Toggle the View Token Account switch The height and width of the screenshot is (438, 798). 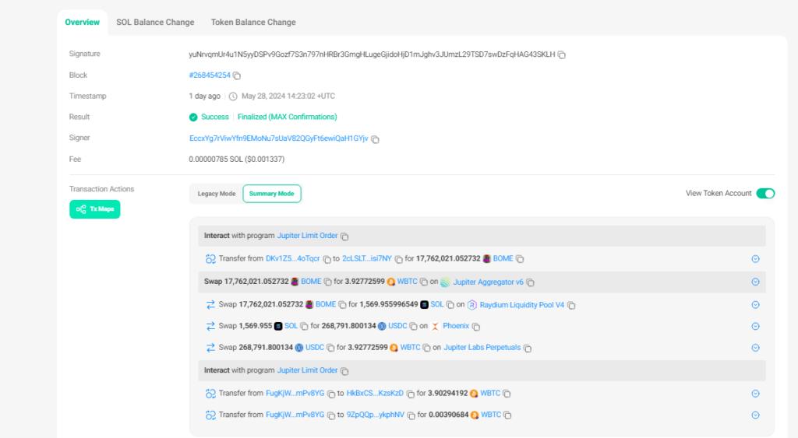tap(764, 194)
